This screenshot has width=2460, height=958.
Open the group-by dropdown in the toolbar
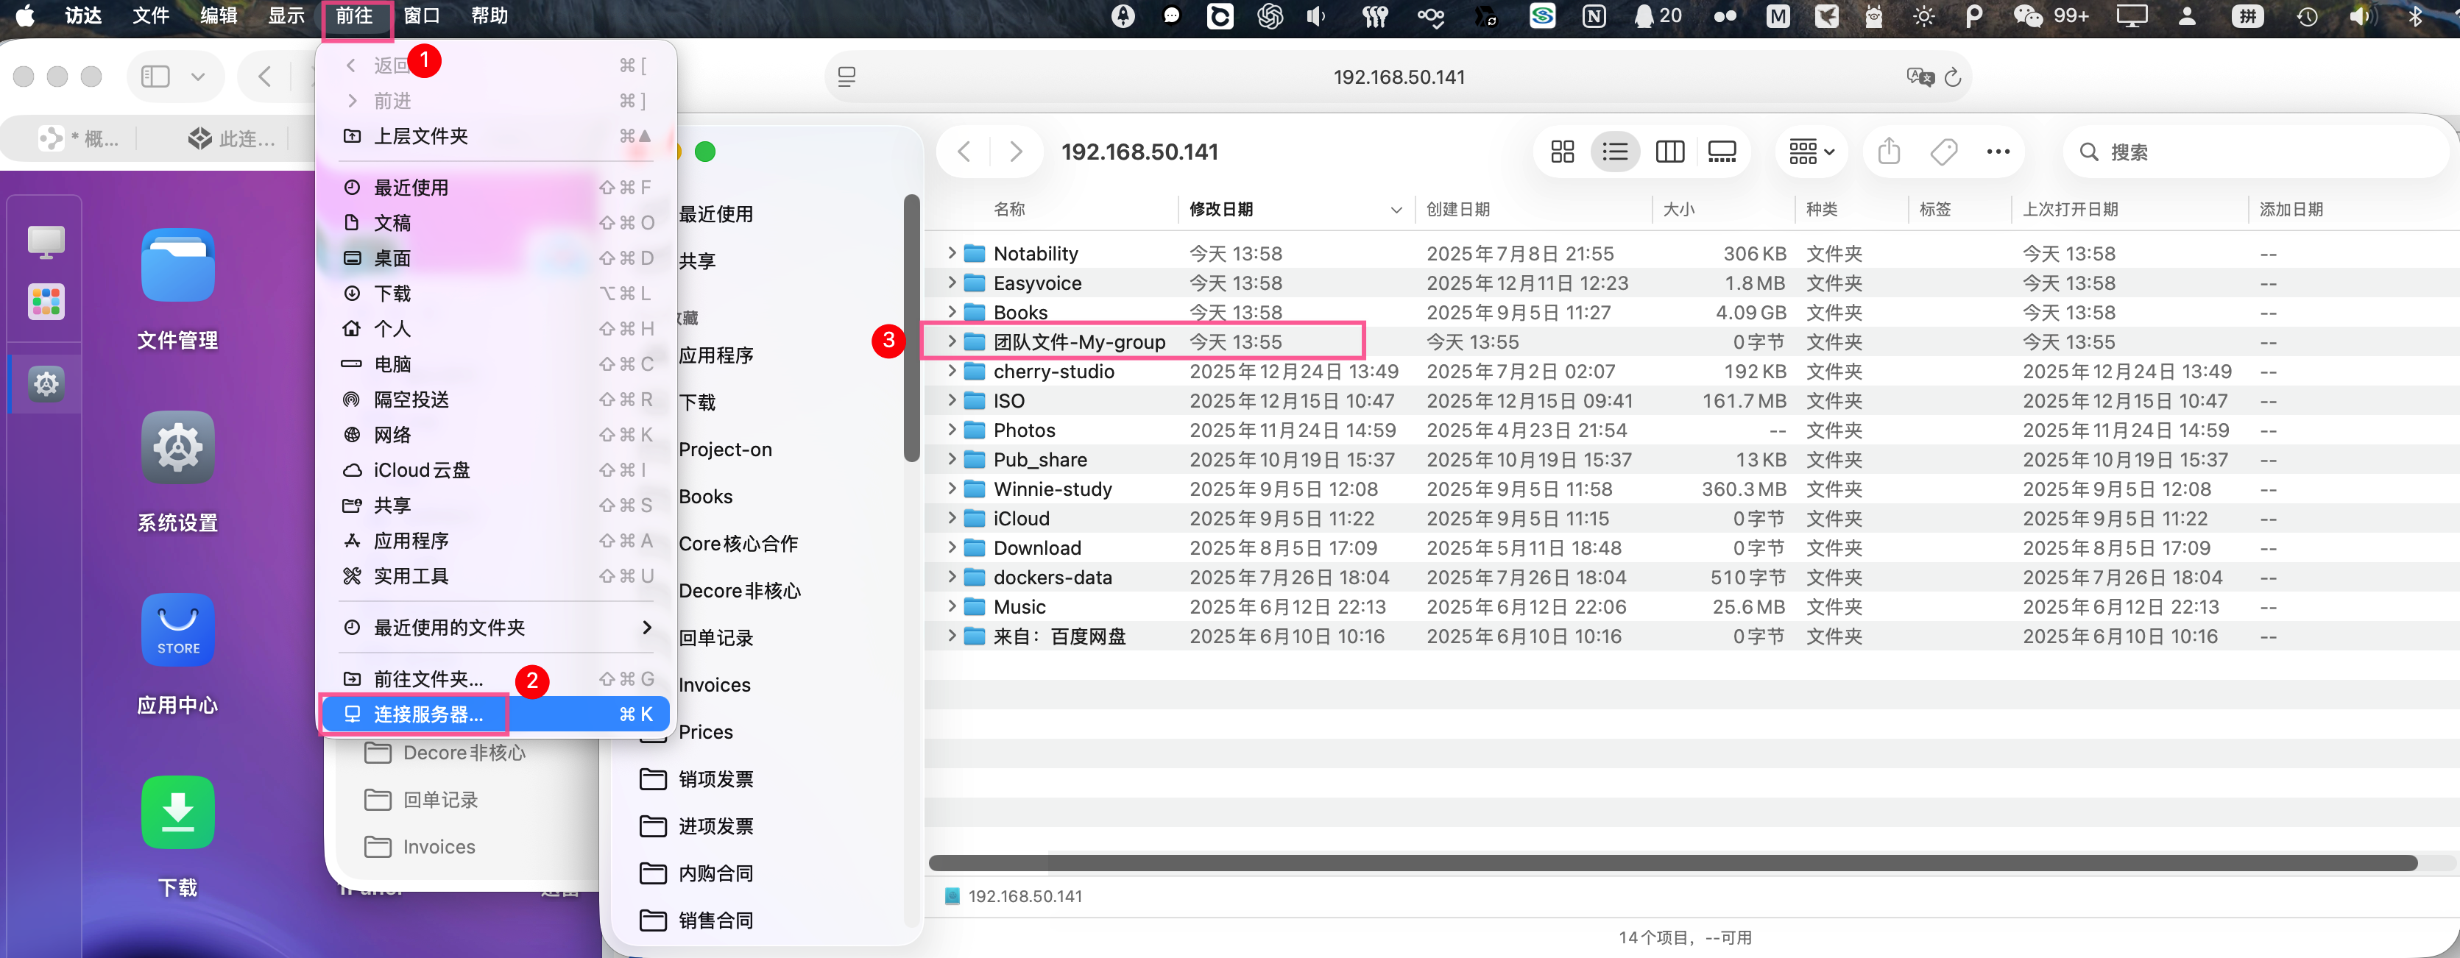click(1809, 151)
